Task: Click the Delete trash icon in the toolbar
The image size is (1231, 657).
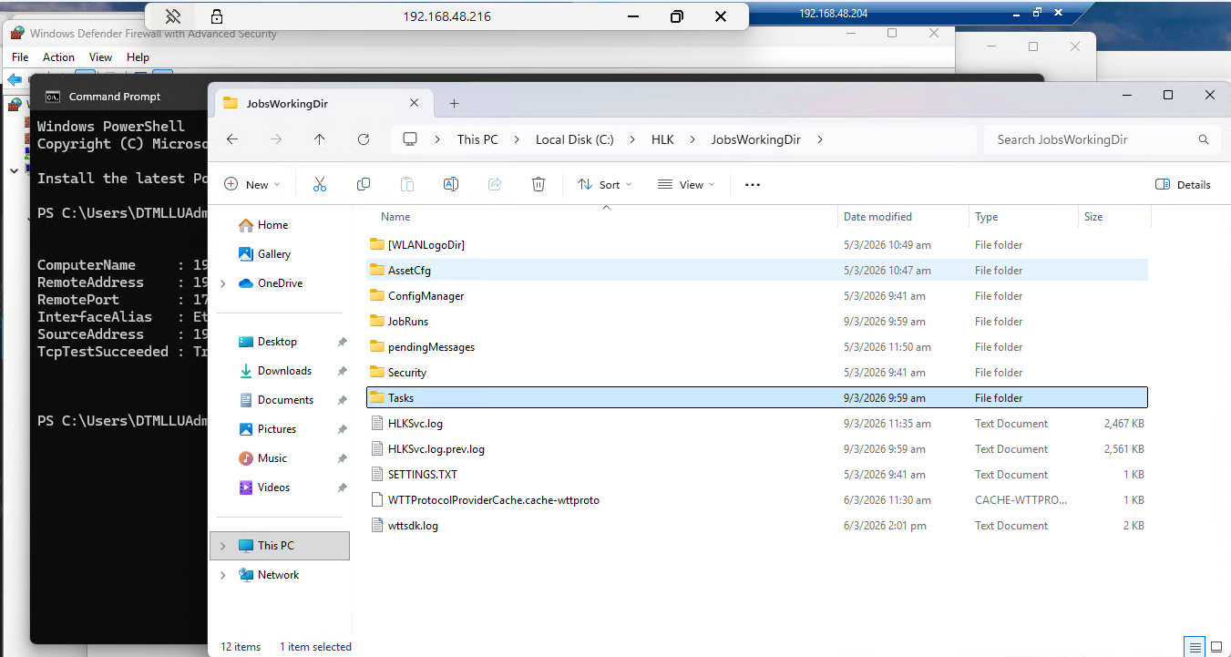Action: click(539, 184)
